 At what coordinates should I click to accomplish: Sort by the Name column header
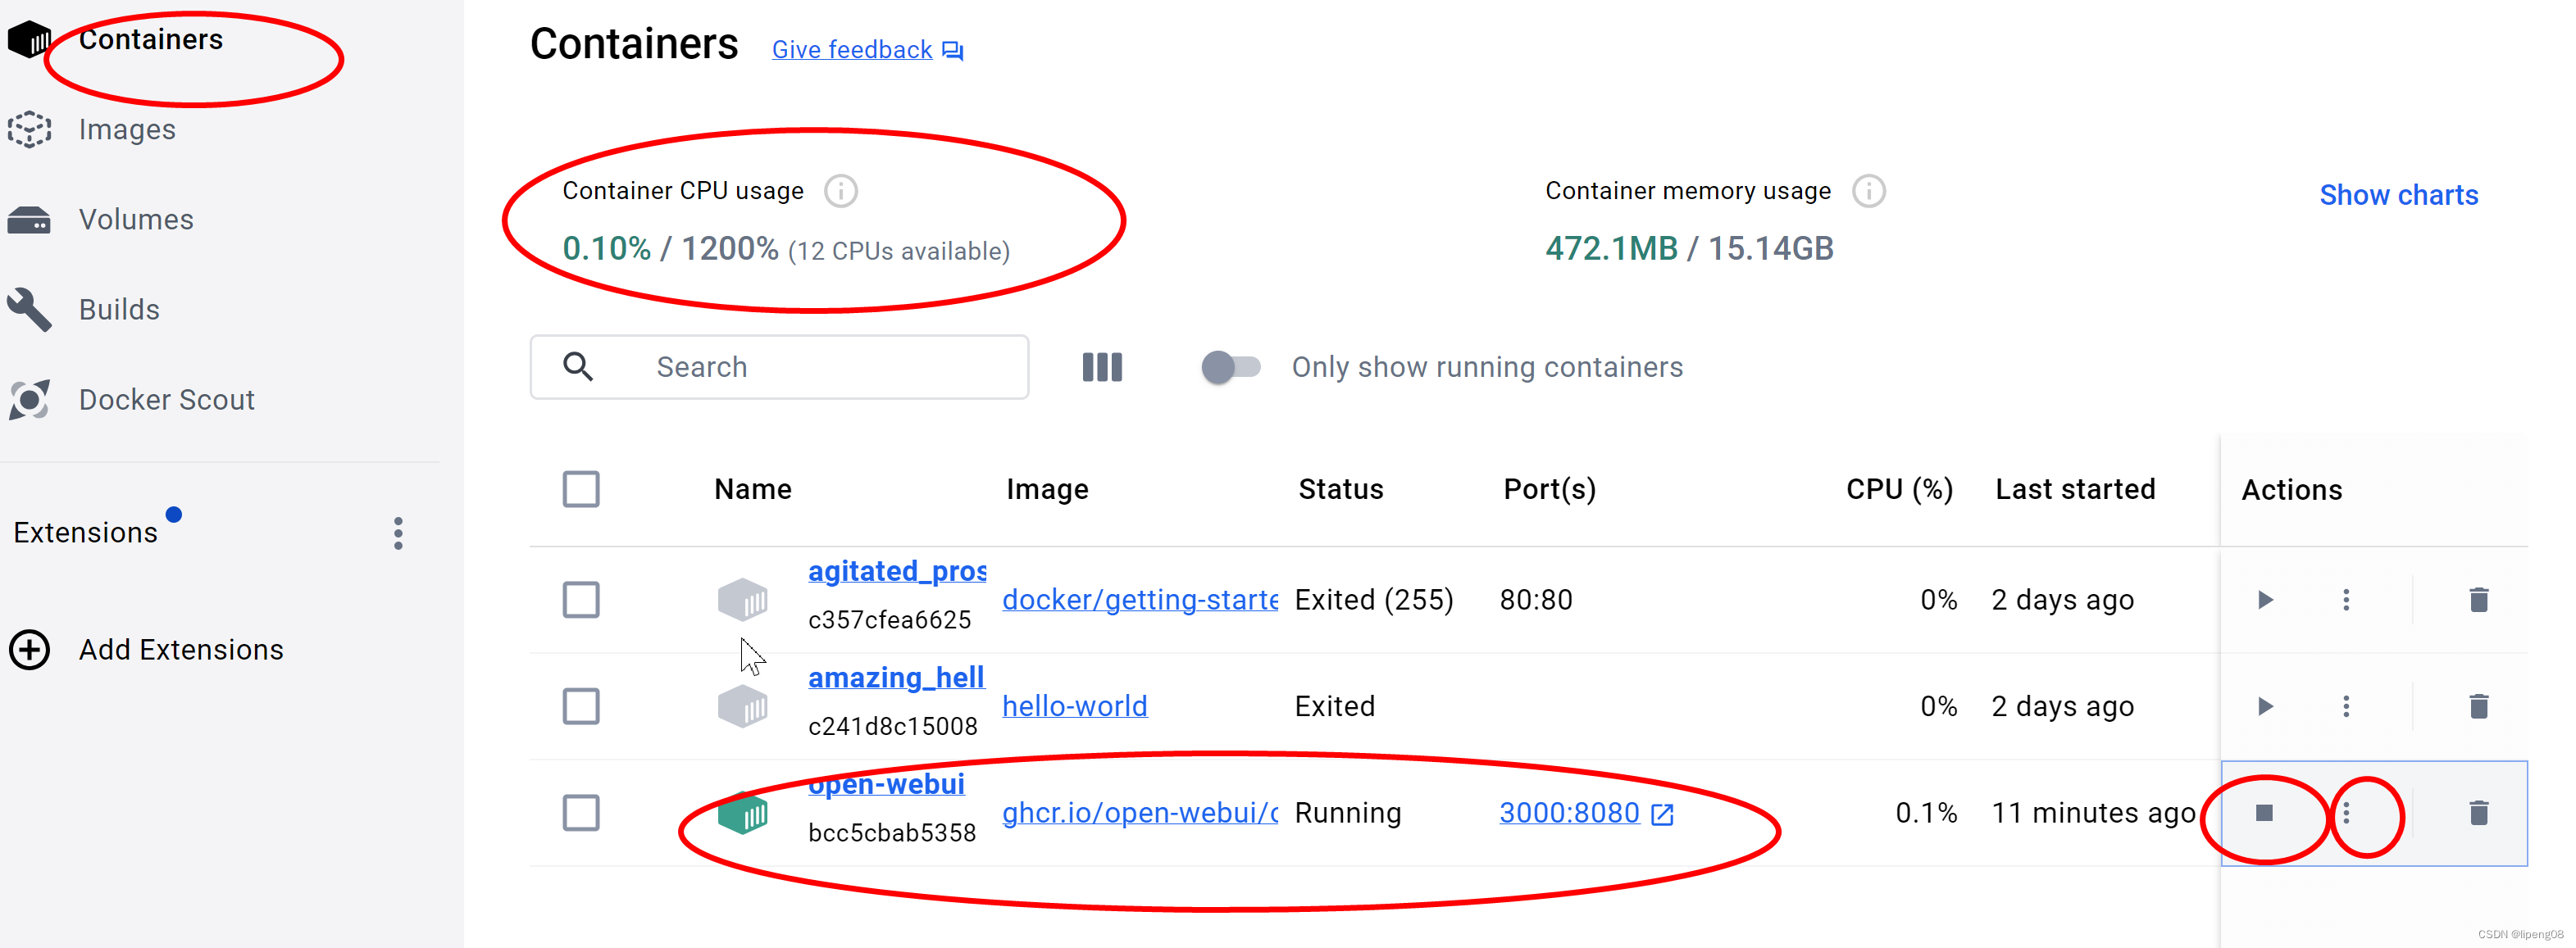(x=753, y=489)
